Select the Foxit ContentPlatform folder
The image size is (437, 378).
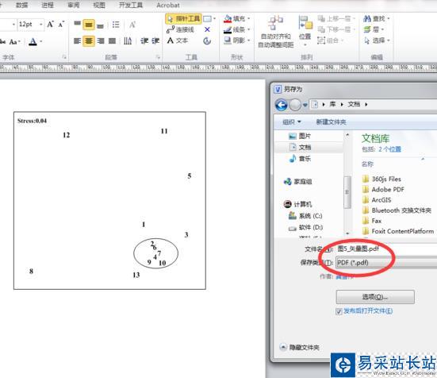click(398, 231)
